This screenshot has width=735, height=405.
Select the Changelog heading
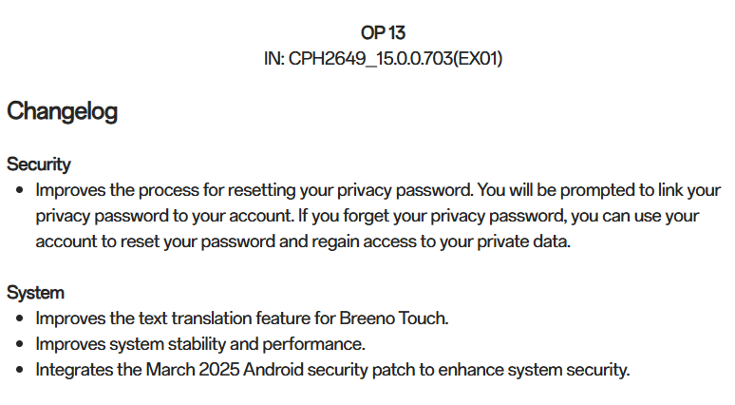(63, 111)
